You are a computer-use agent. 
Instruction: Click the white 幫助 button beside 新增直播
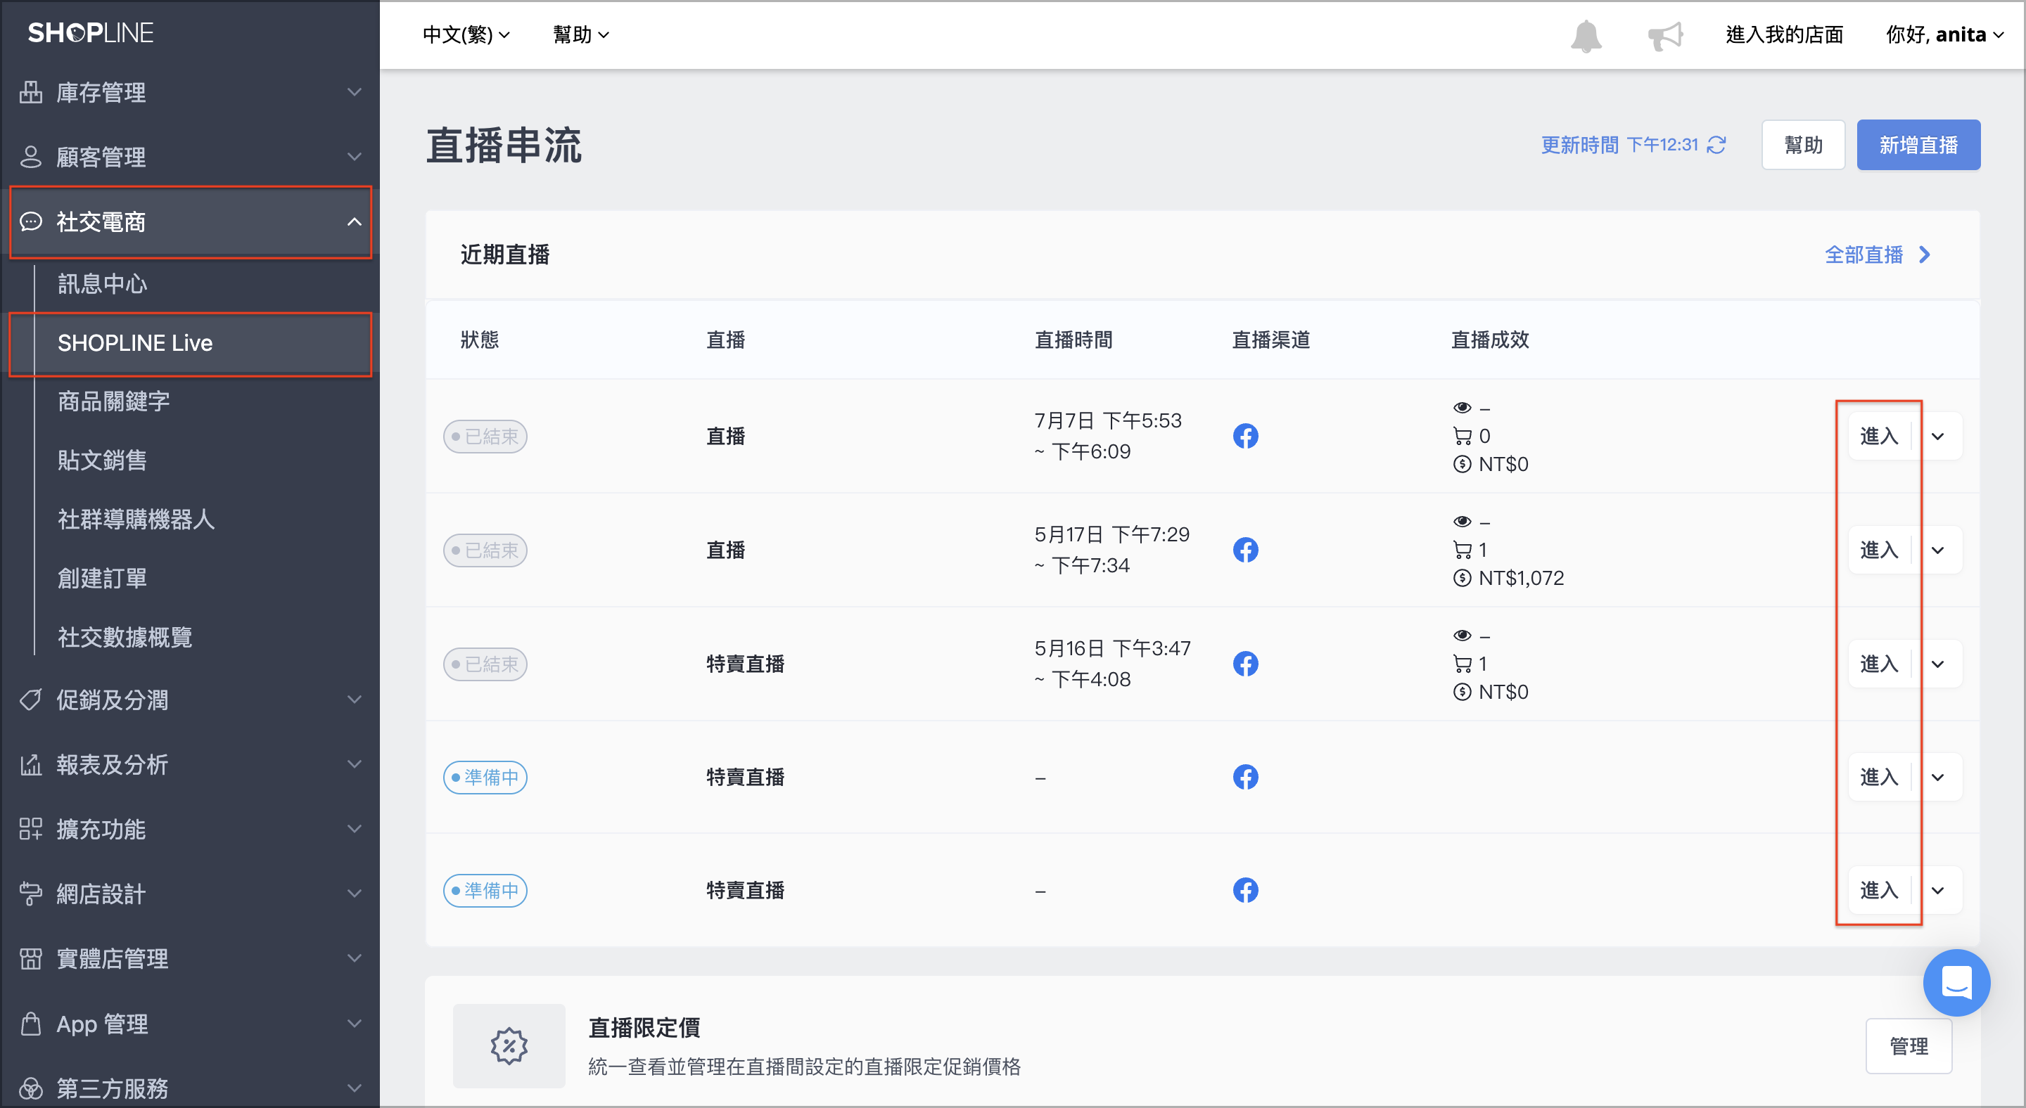(x=1802, y=145)
